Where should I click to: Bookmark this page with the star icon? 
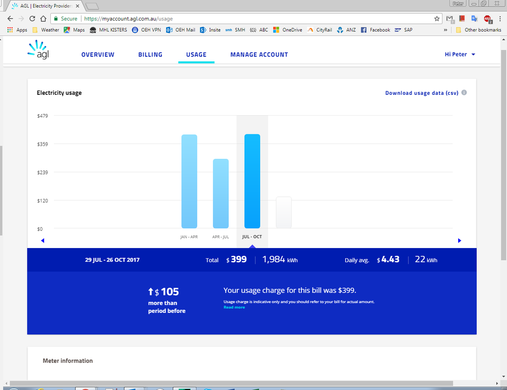tap(437, 19)
